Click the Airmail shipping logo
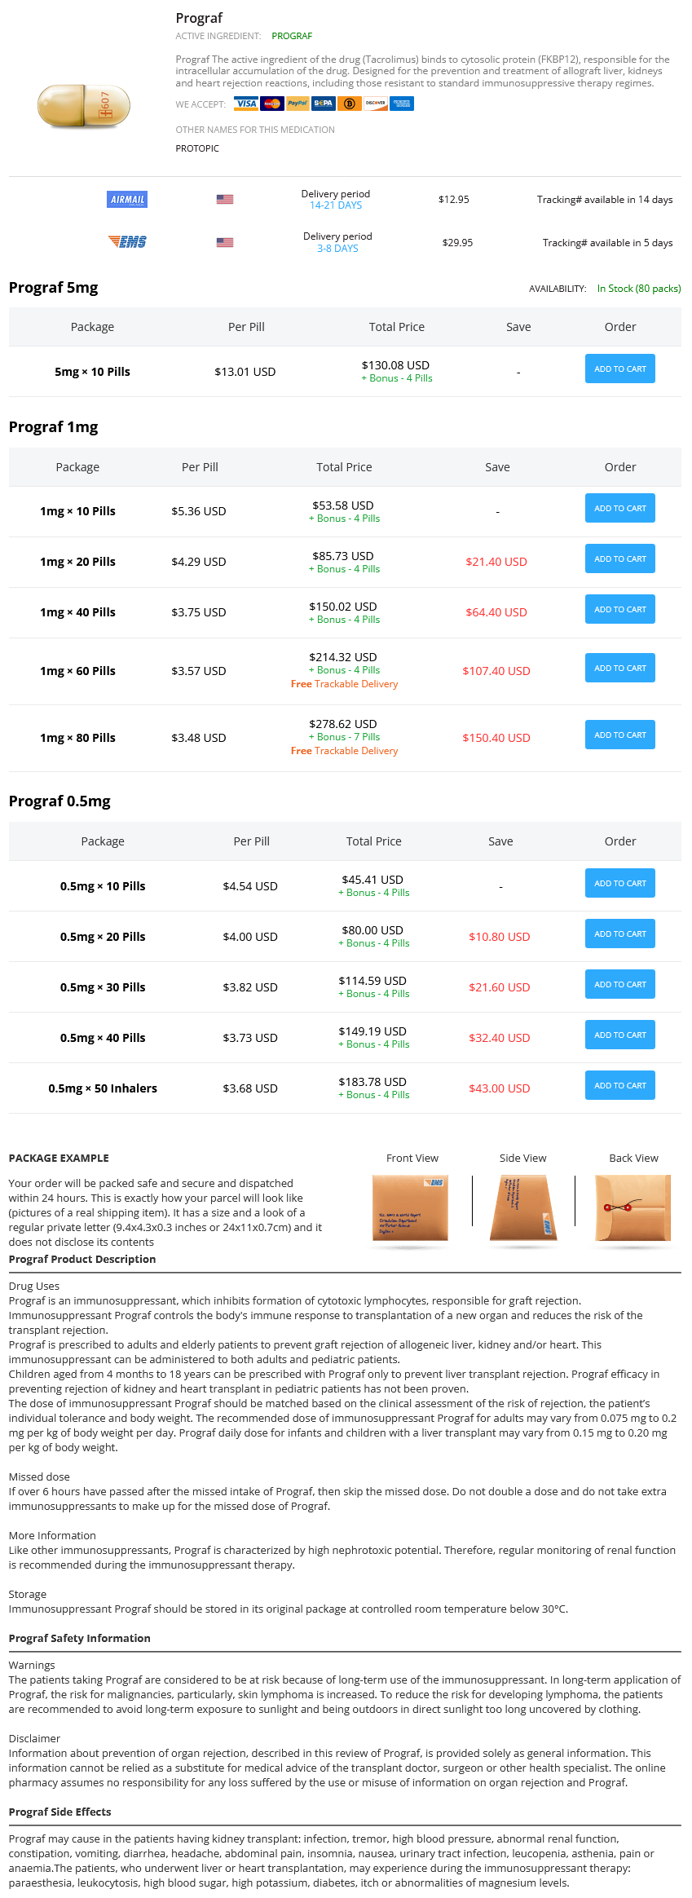The height and width of the screenshot is (1898, 692). tap(127, 200)
